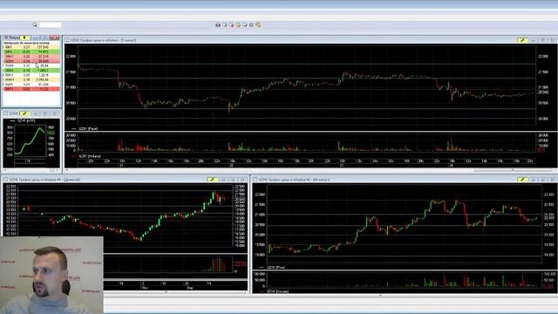This screenshot has width=558, height=314.
Task: Click the current price marker 20 940 on top chart axis
Action: pos(543,92)
